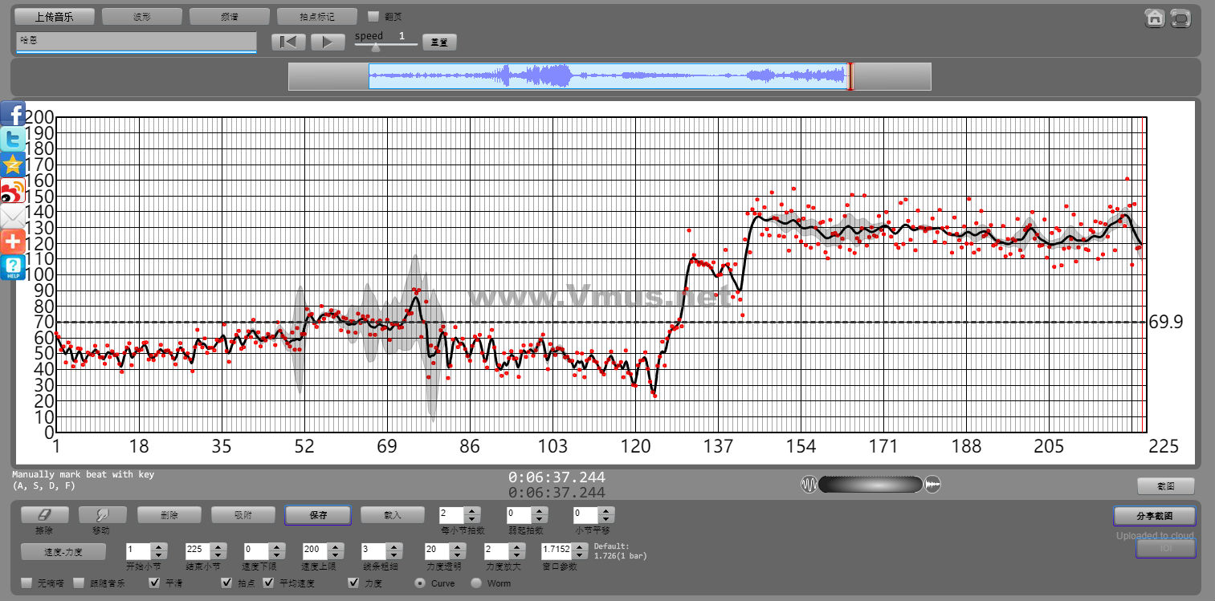Click the rewind-to-start button
The height and width of the screenshot is (601, 1215).
tap(289, 42)
